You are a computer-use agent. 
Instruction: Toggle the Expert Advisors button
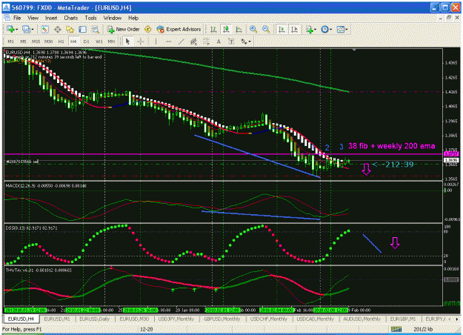click(179, 29)
